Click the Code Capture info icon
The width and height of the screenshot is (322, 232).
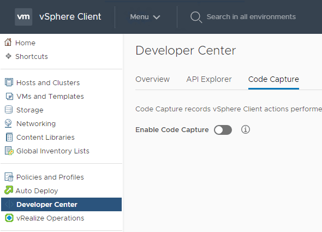coord(246,129)
